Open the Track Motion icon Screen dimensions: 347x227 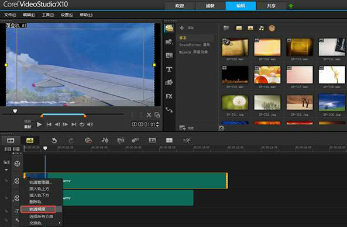[135, 140]
